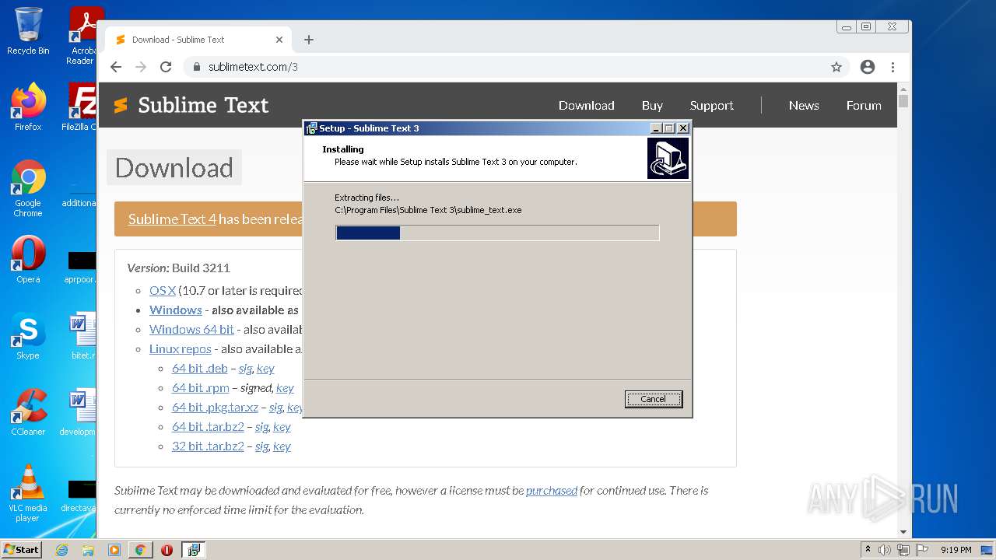
Task: Minimize the Setup - Sublime Text 3 dialog
Action: pos(656,128)
